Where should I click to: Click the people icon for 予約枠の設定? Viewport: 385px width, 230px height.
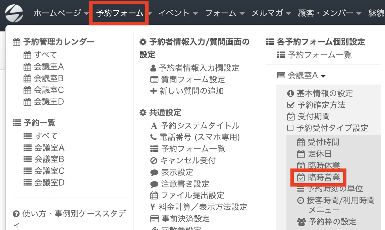[301, 222]
